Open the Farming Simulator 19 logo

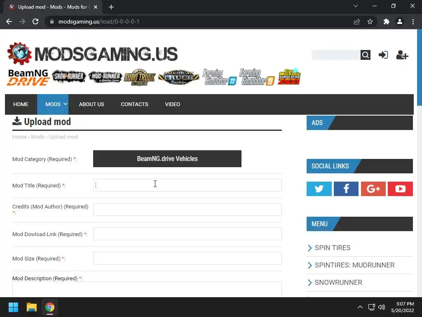click(x=257, y=77)
